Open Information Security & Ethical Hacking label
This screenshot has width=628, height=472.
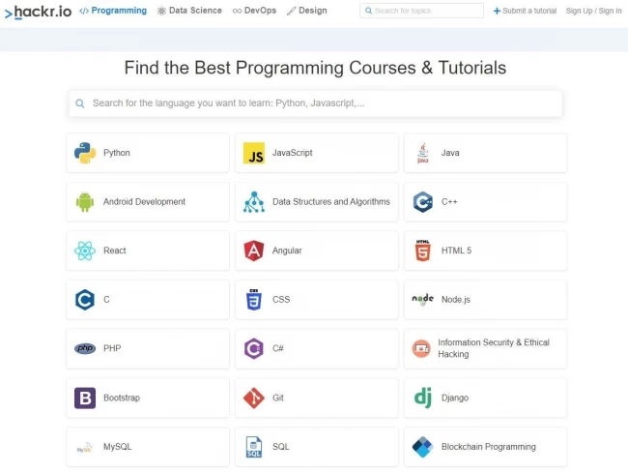pyautogui.click(x=494, y=348)
